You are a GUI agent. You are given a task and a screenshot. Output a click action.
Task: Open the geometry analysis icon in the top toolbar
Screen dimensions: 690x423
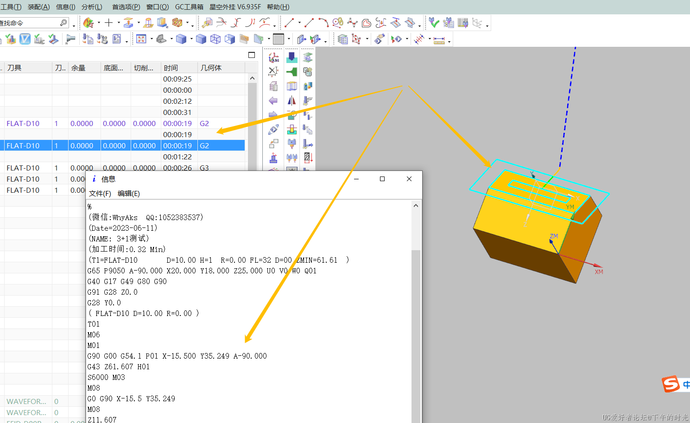click(x=88, y=22)
